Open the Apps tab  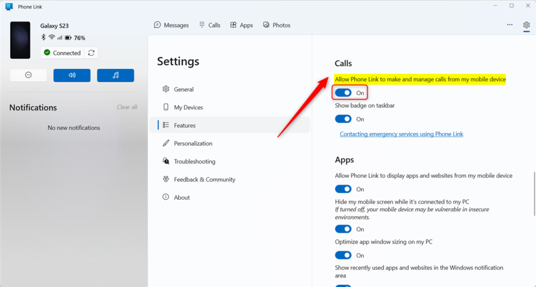(x=241, y=25)
